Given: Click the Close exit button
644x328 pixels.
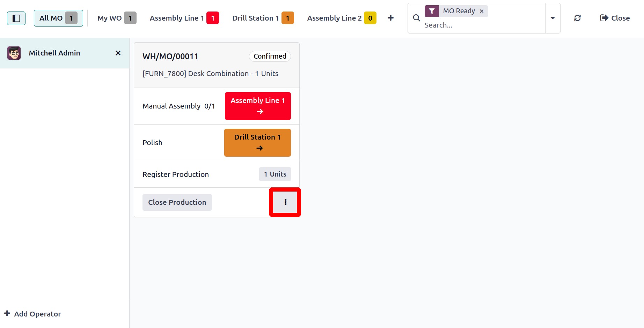Looking at the screenshot, I should pyautogui.click(x=615, y=18).
